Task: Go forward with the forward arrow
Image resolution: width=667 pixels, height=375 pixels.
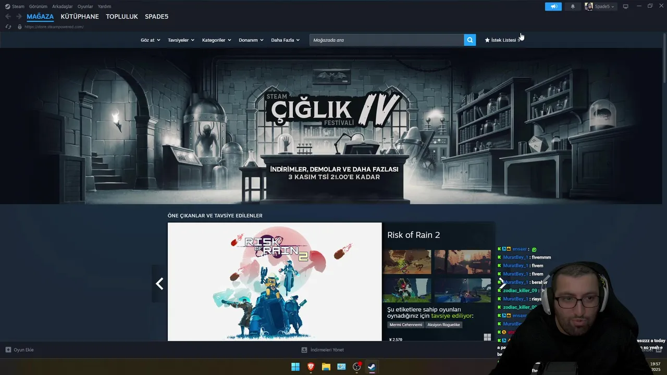Action: (19, 17)
